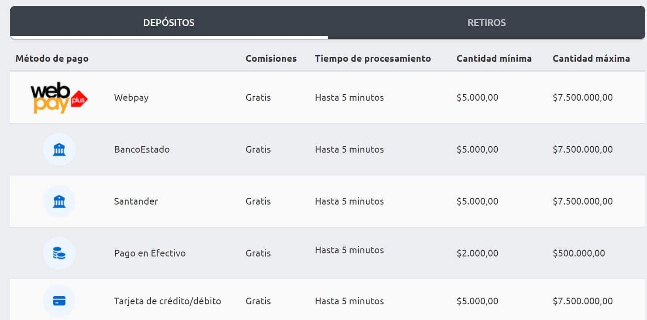This screenshot has width=647, height=320.
Task: Select the DEPÓSITOS tab
Action: coord(169,22)
